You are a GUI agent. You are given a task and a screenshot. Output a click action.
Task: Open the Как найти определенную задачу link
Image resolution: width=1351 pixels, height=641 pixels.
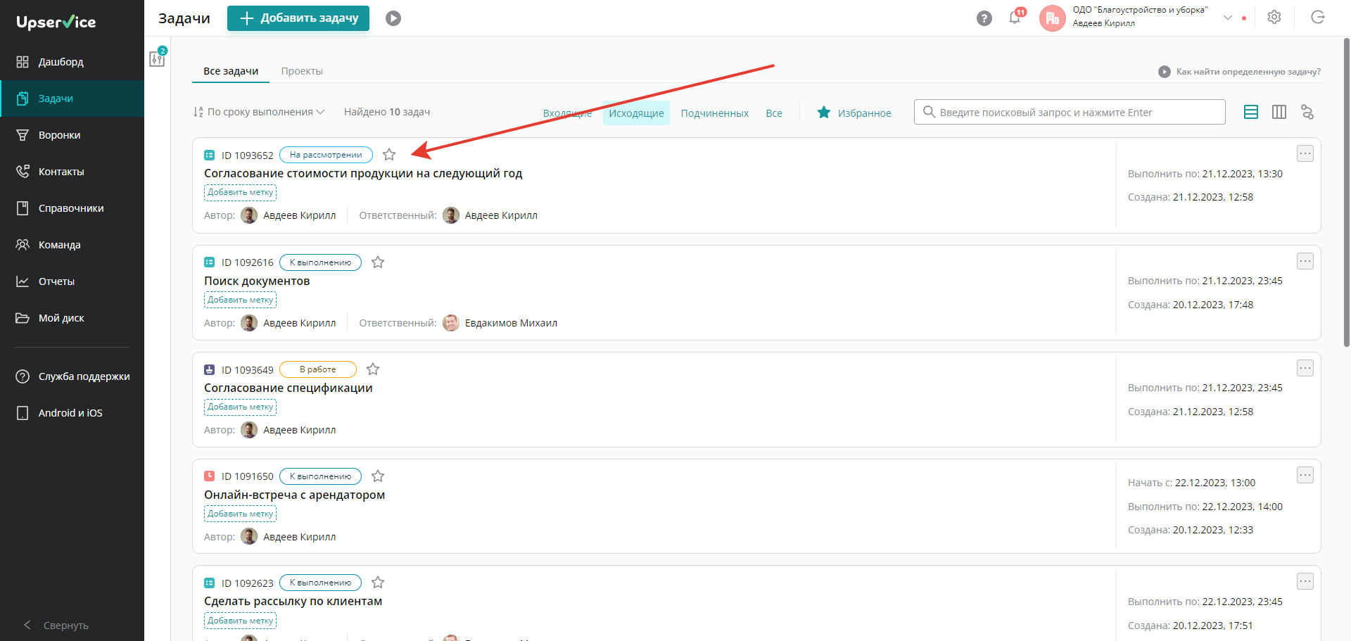(1240, 72)
